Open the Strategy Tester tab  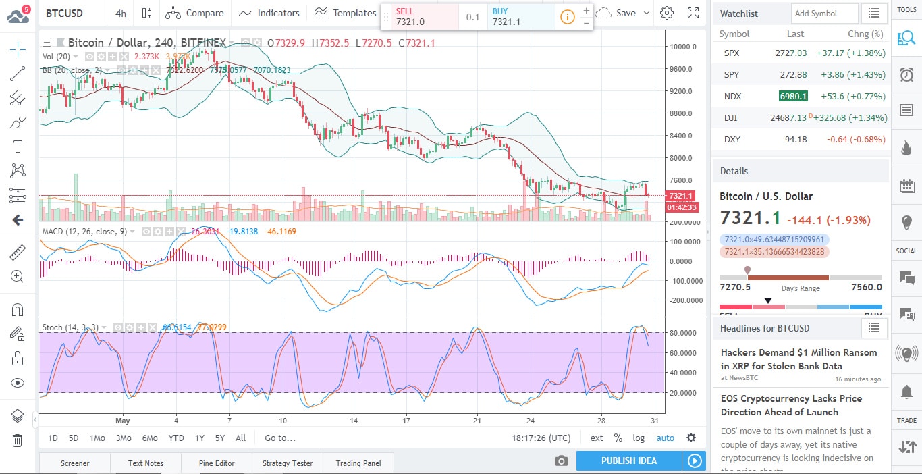288,463
